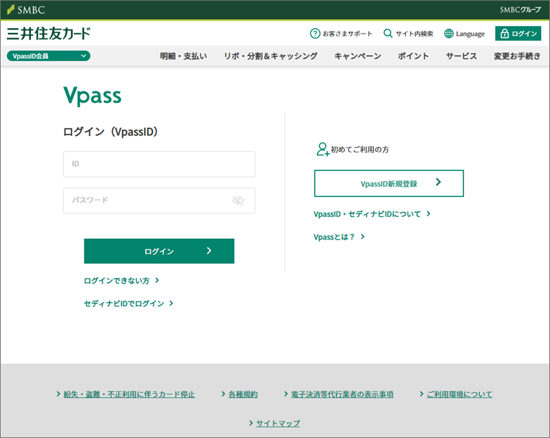Image resolution: width=550 pixels, height=438 pixels.
Task: Open お客さまサポート help link
Action: click(x=341, y=34)
